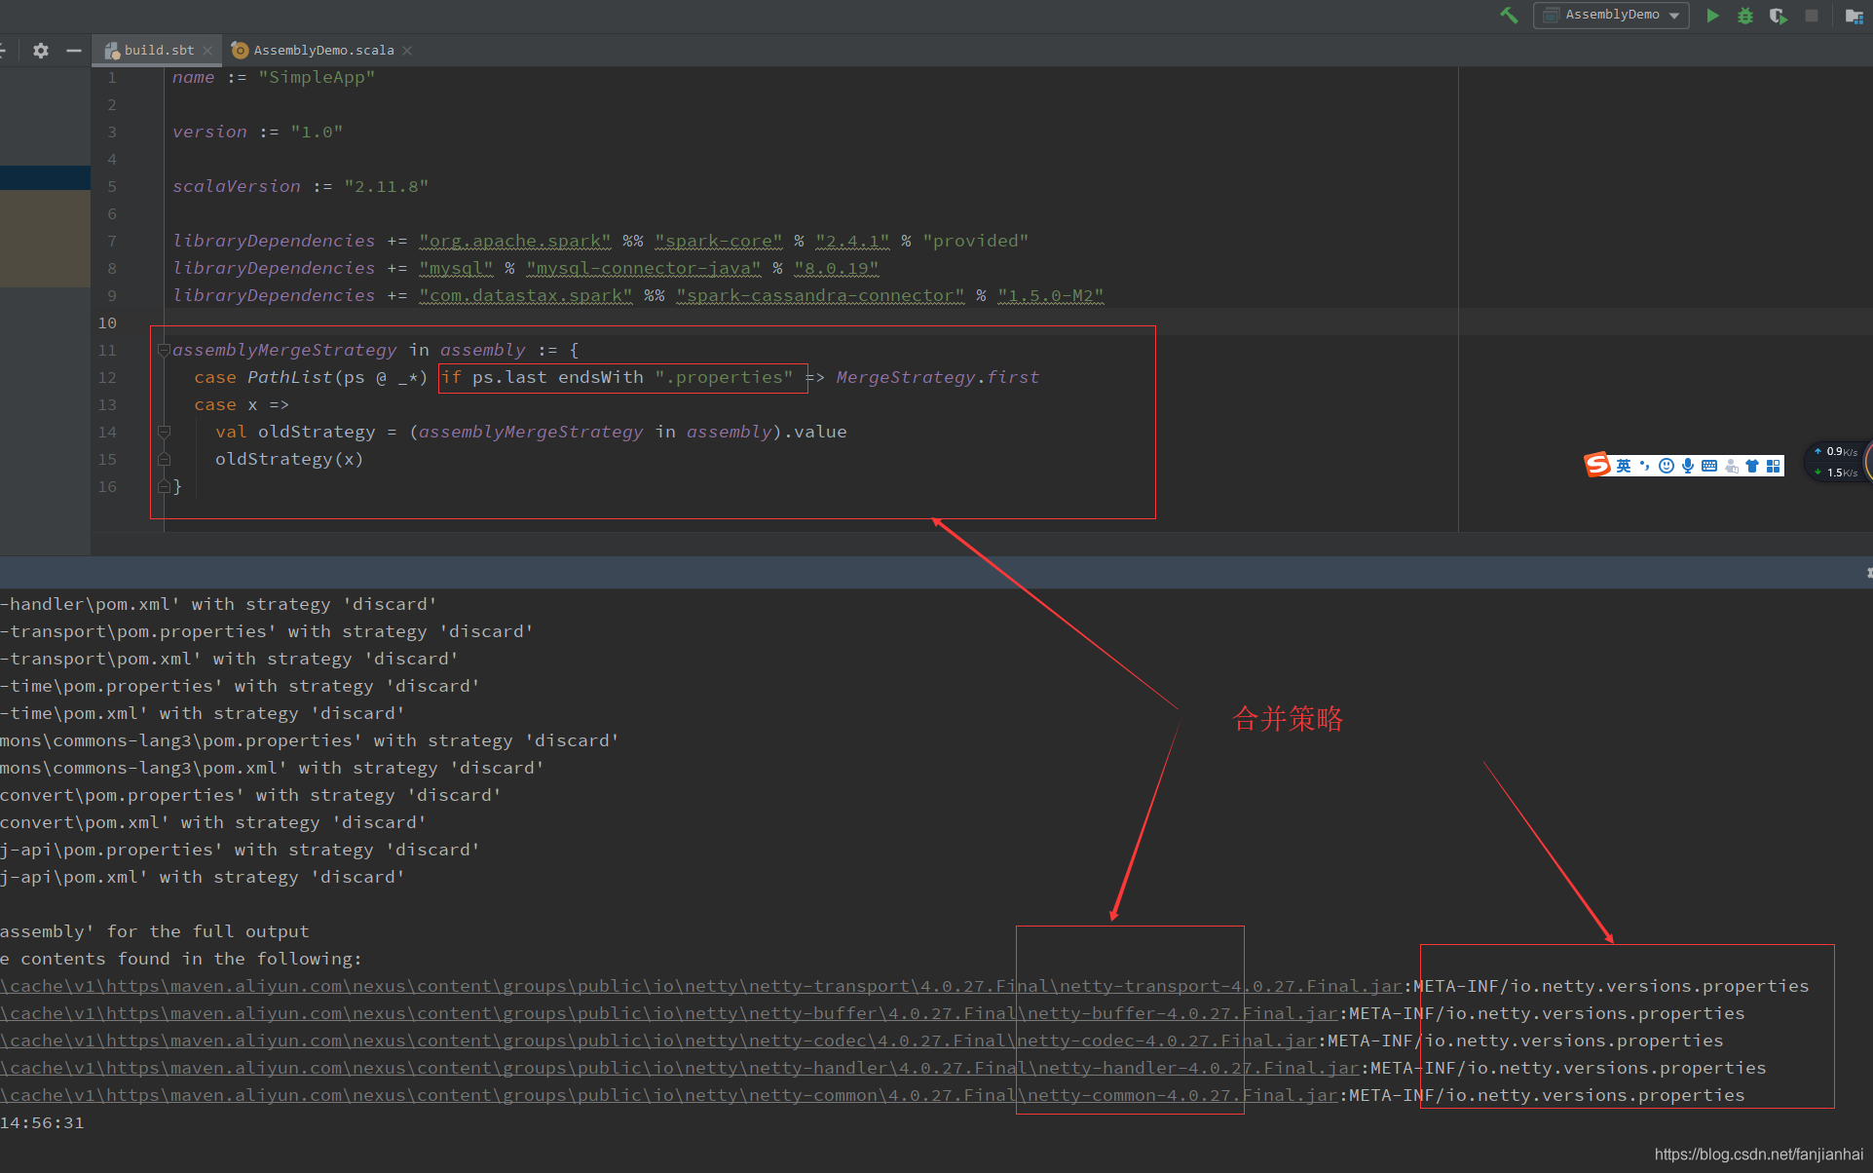Toggle the fold marker on line 15
The height and width of the screenshot is (1173, 1873).
164,459
